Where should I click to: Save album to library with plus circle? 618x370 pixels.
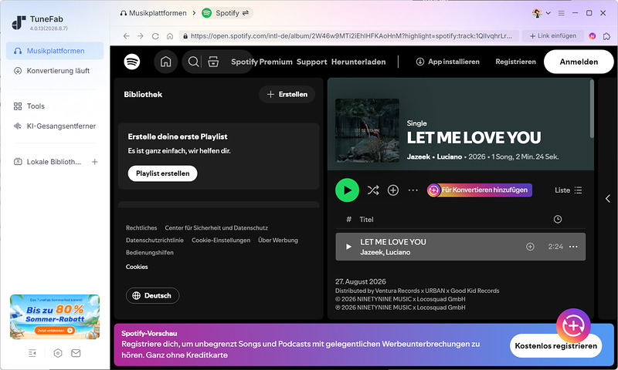tap(393, 190)
